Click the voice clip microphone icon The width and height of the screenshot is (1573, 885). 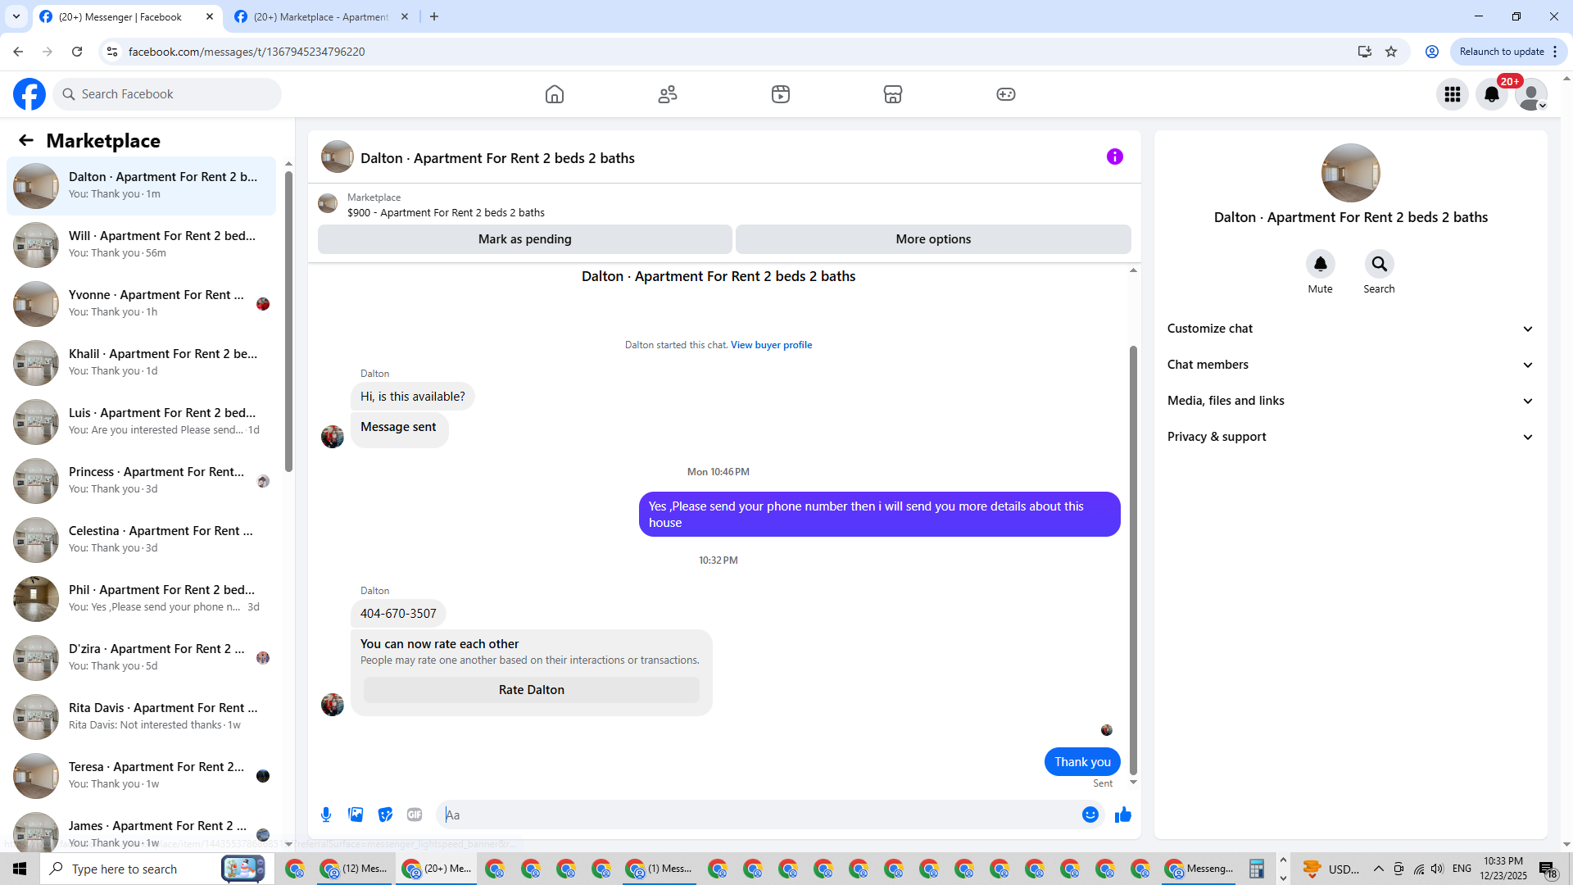tap(326, 815)
